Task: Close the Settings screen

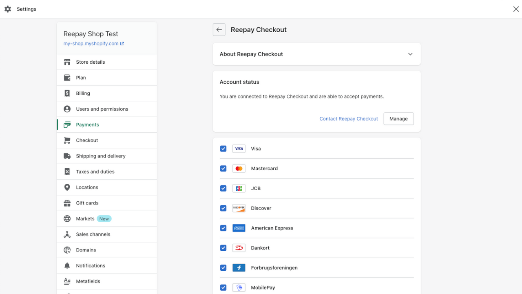Action: [516, 9]
